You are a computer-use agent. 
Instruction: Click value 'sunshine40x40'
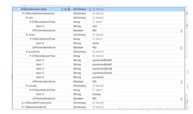click(x=102, y=65)
